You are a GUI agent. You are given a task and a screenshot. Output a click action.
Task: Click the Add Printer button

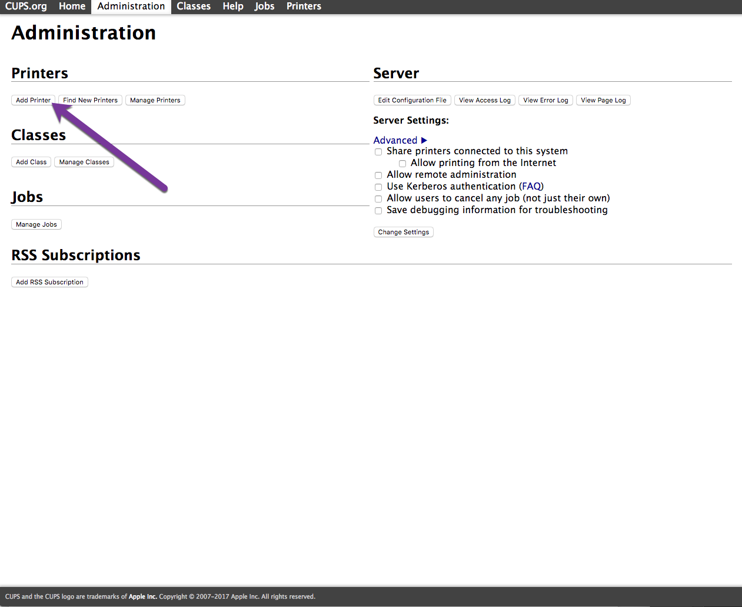pos(33,100)
